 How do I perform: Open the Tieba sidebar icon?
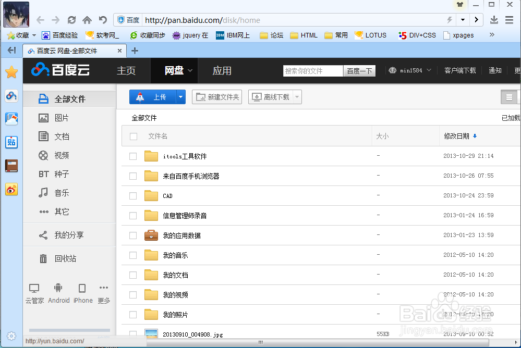11,142
